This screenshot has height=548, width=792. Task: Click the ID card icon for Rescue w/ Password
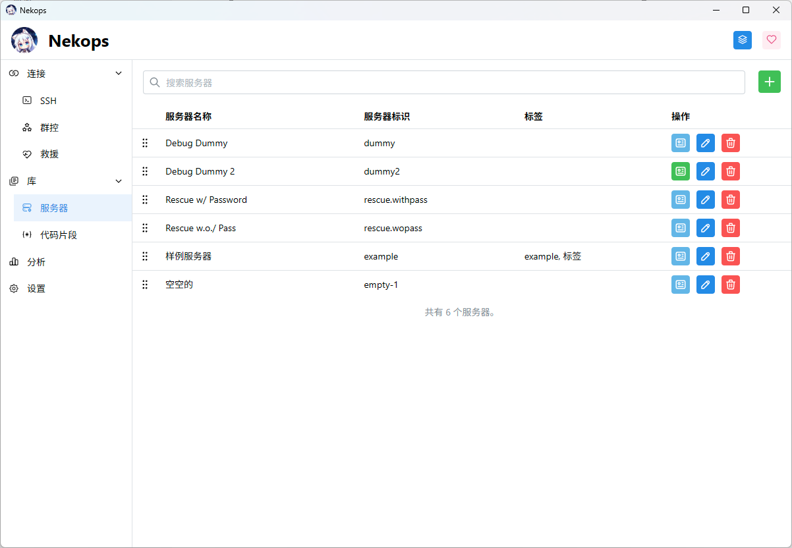(681, 200)
